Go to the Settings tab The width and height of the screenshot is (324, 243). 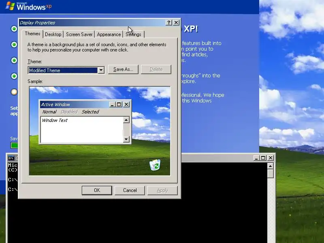[x=134, y=34]
